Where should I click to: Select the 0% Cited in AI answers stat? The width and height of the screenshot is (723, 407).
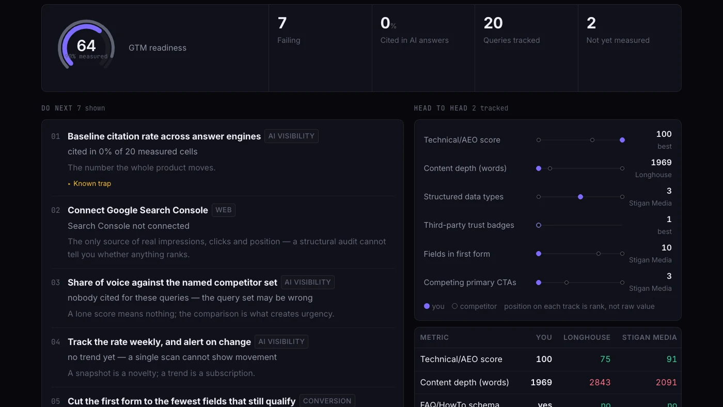(x=423, y=48)
